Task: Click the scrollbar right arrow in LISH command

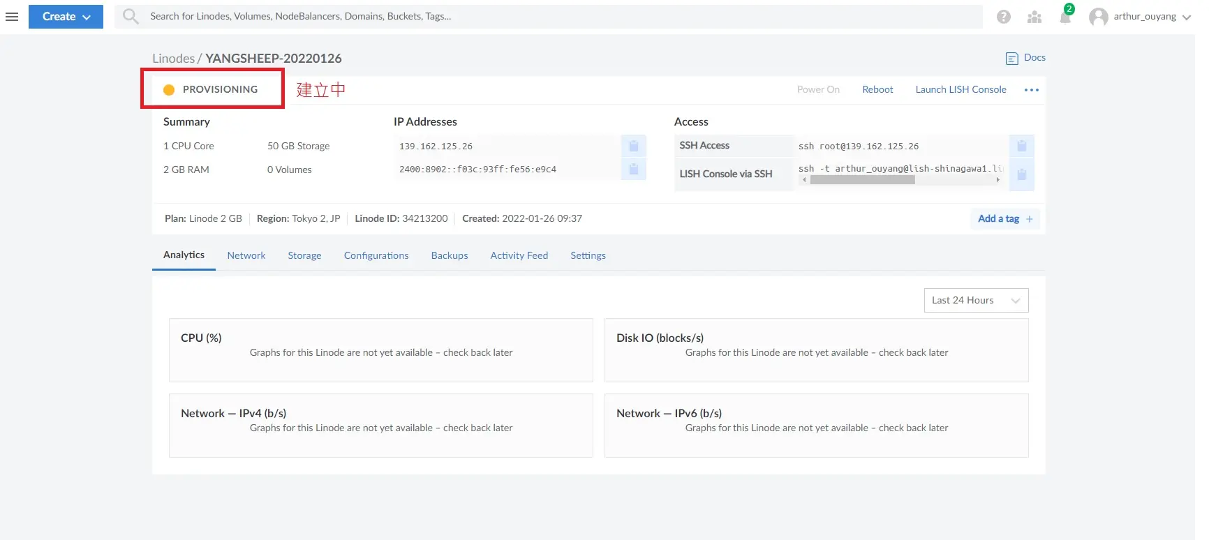Action: click(x=997, y=180)
